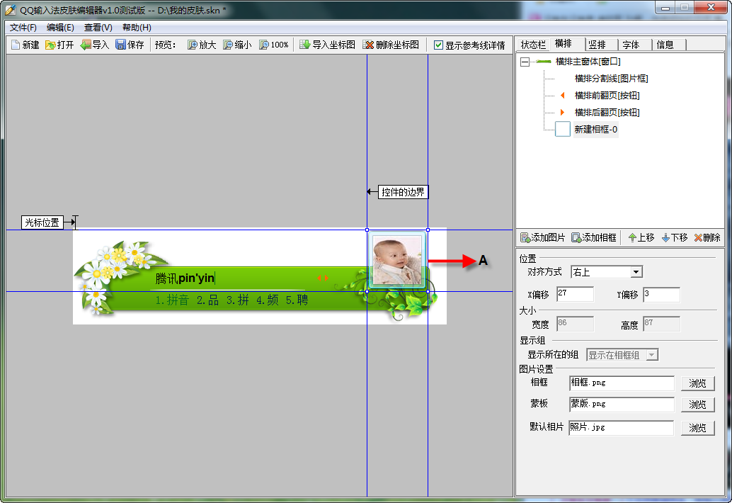Select 横排分割线[图片框] tree item
This screenshot has width=732, height=503.
(x=611, y=79)
